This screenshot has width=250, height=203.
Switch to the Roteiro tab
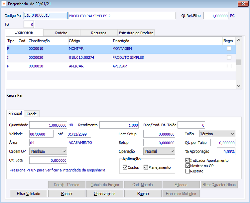(62, 33)
